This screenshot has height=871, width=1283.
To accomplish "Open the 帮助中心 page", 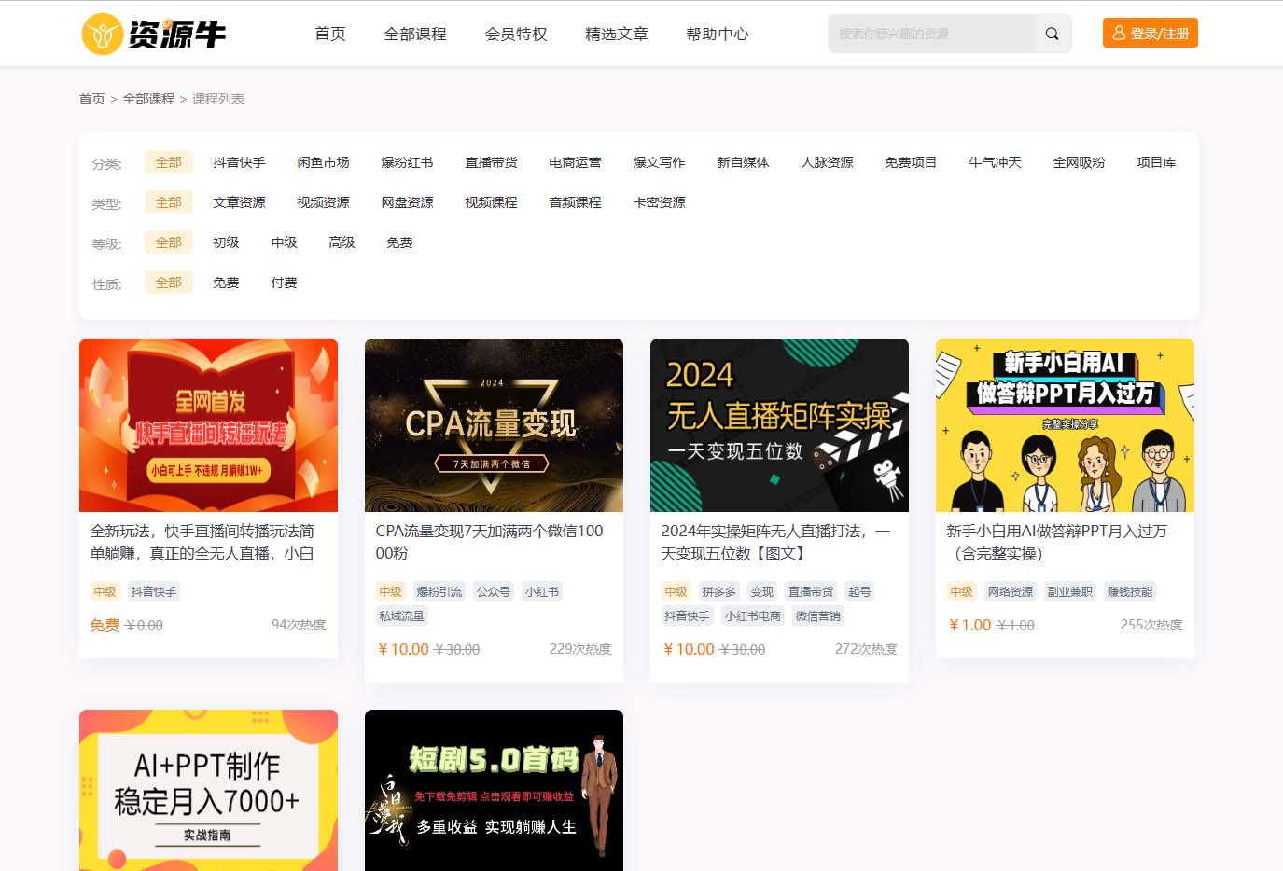I will (717, 34).
